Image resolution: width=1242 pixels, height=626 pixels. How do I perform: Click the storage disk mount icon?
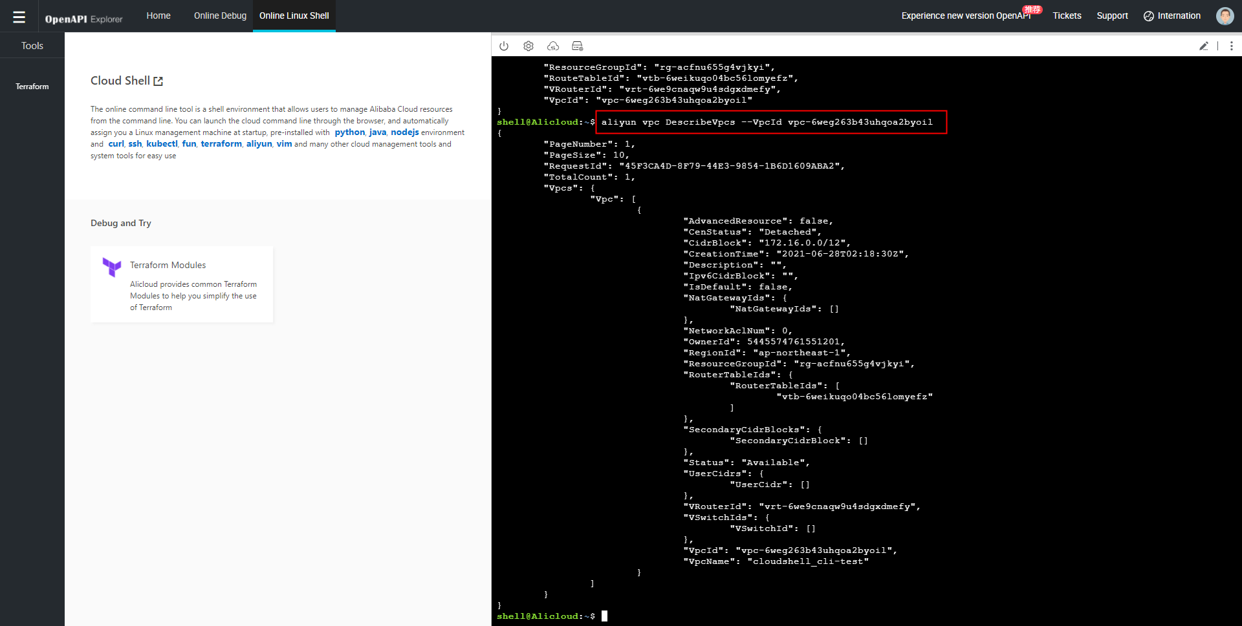(x=578, y=46)
